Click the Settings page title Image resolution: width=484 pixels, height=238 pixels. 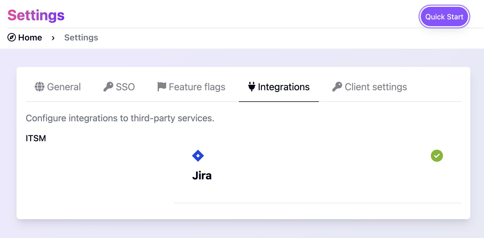pos(36,15)
